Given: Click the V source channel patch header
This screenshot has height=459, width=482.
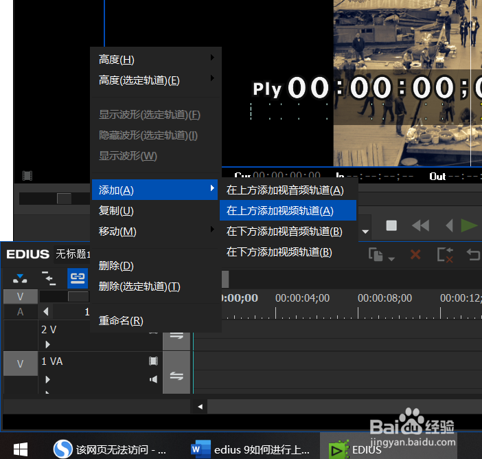Looking at the screenshot, I should pos(21,297).
